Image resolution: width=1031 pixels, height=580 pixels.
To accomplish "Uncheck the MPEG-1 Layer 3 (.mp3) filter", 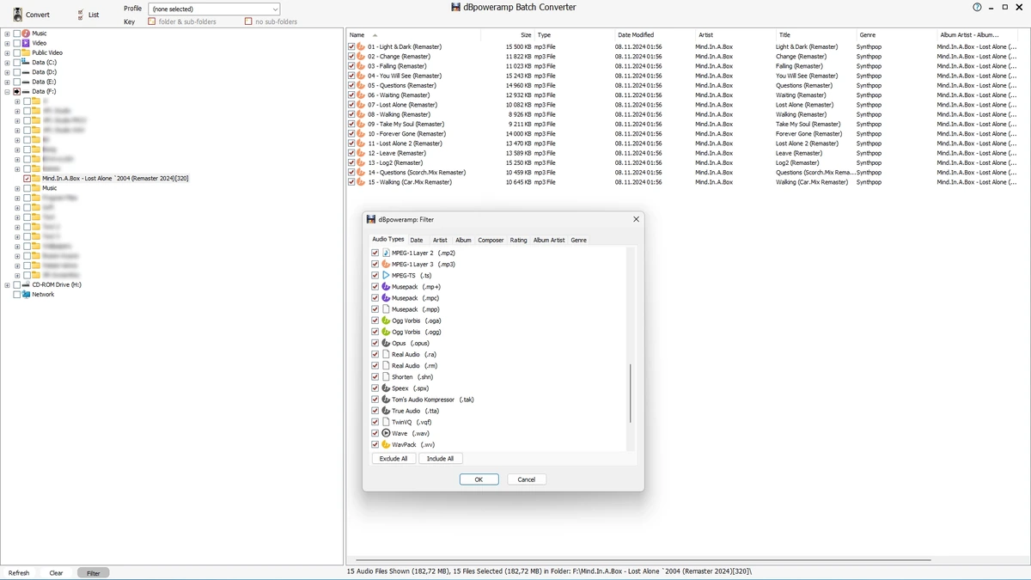I will pos(375,264).
